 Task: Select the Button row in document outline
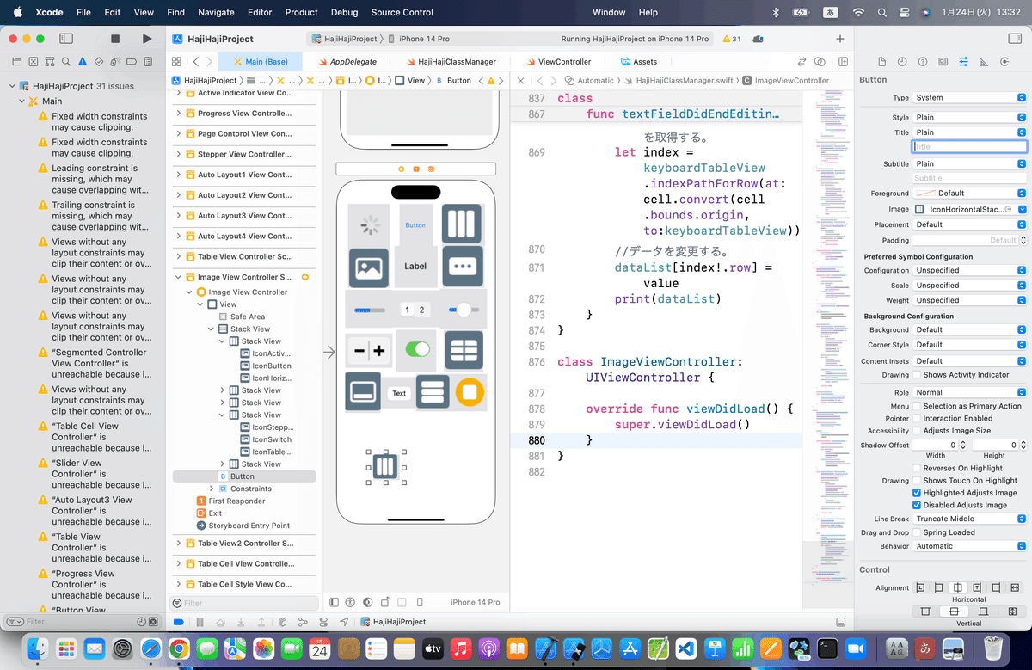click(244, 476)
